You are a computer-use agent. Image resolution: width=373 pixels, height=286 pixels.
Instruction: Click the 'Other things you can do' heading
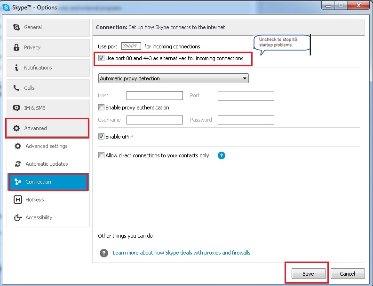tap(126, 236)
